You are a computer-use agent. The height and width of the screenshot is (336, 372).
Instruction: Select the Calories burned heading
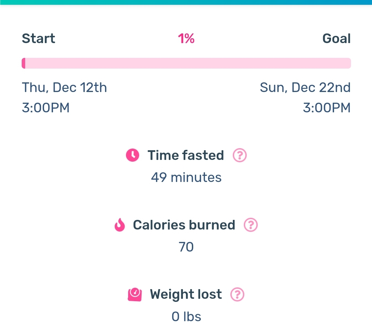tap(184, 225)
